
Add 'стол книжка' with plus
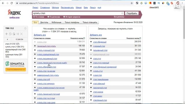tap(91, 92)
